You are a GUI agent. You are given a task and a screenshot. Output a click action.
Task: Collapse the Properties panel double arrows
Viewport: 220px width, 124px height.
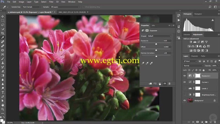pos(169,25)
